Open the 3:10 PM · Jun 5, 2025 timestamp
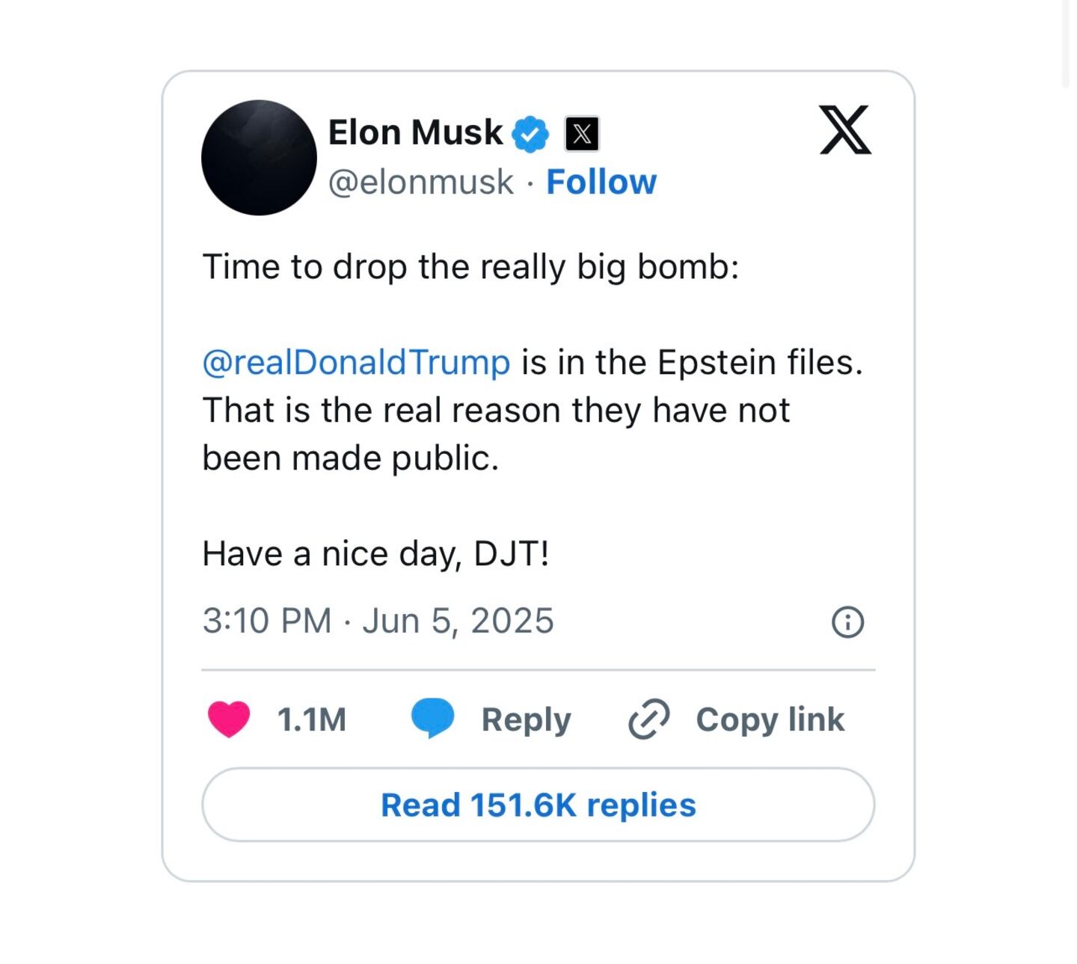1077x964 pixels. pos(378,621)
